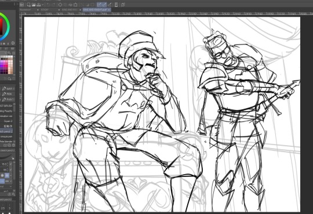Viewport: 313px width, 214px height.
Task: Click the Undo arrow icon
Action: click(x=49, y=5)
